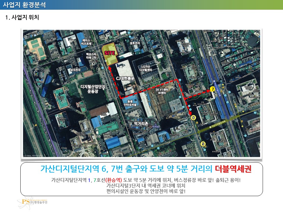
Task: Click the yellow exit 7 circle marker
Action: coord(213,89)
